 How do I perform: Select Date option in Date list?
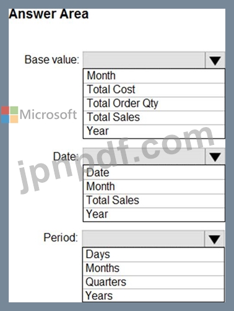[x=154, y=172]
